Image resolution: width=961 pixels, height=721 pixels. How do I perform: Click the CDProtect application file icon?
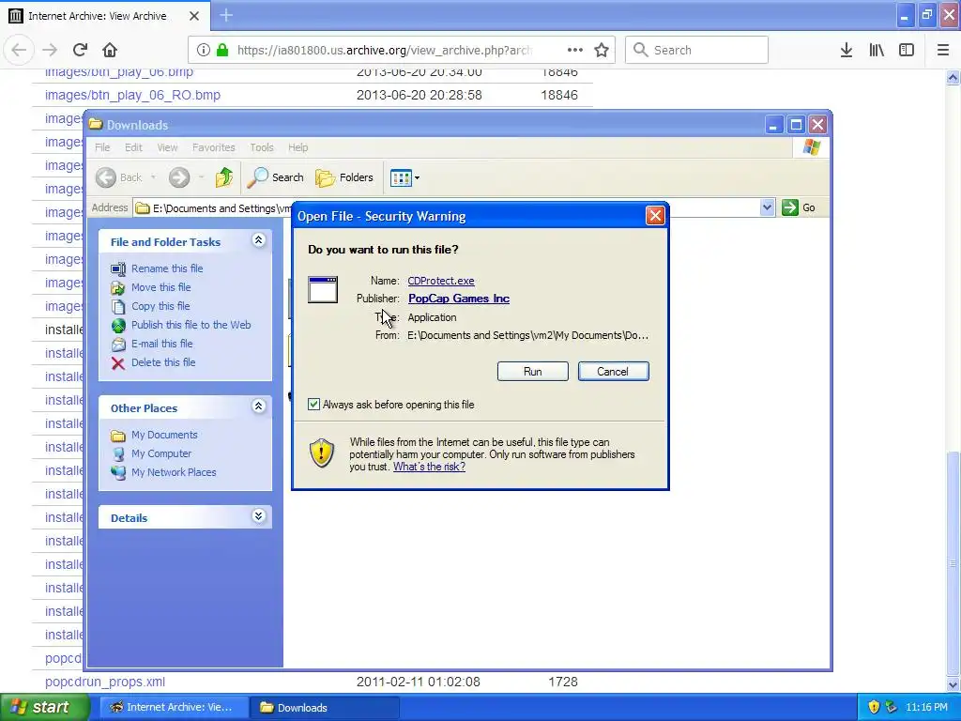coord(323,290)
